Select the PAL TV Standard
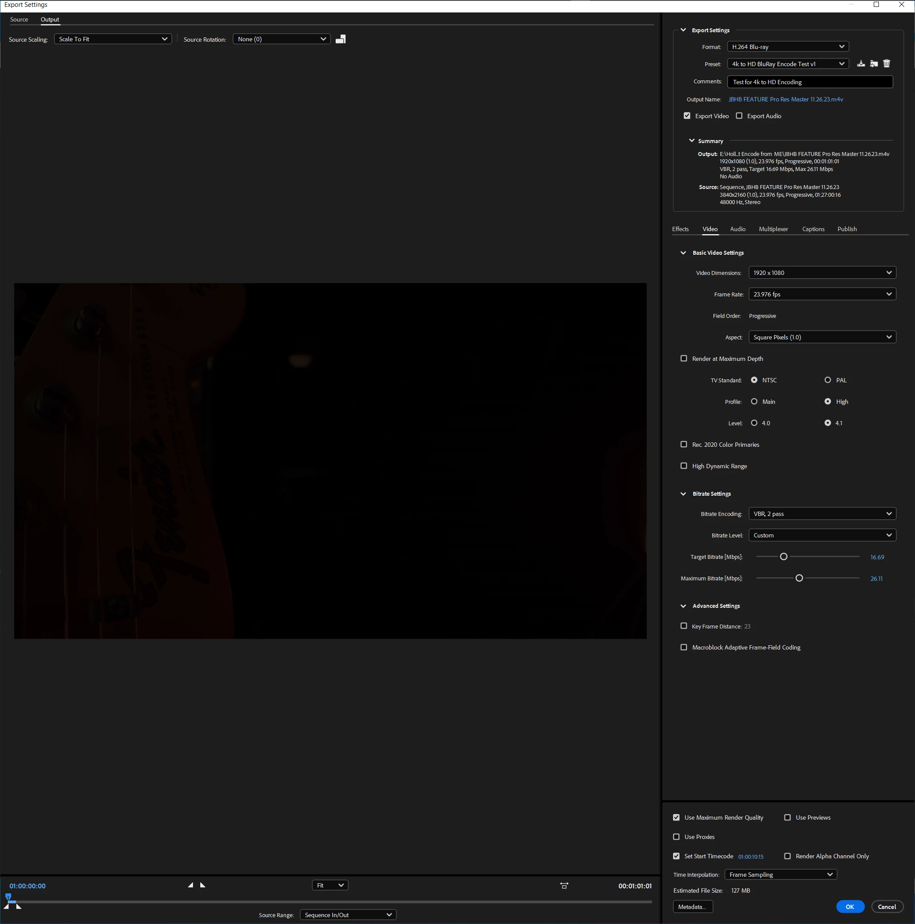The width and height of the screenshot is (915, 924). [827, 380]
